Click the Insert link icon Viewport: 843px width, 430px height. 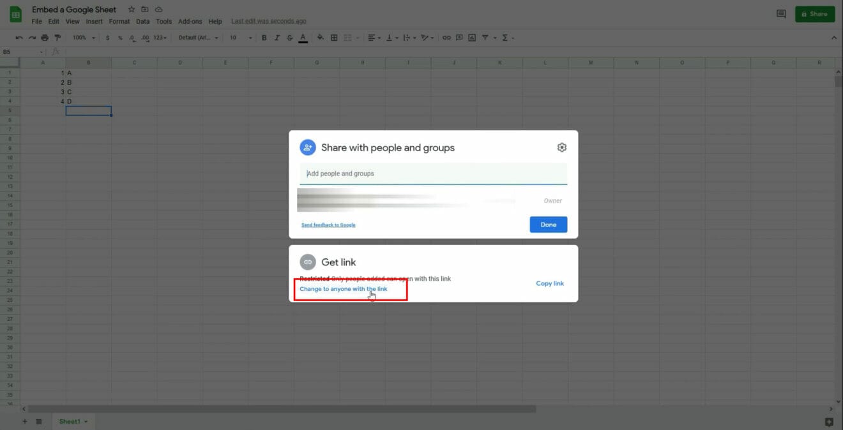click(446, 37)
